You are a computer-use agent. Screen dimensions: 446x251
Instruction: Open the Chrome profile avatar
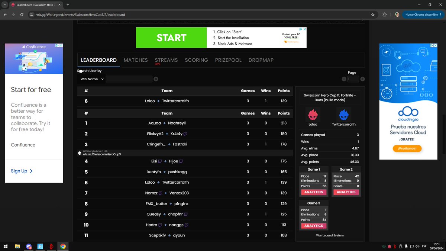[397, 15]
